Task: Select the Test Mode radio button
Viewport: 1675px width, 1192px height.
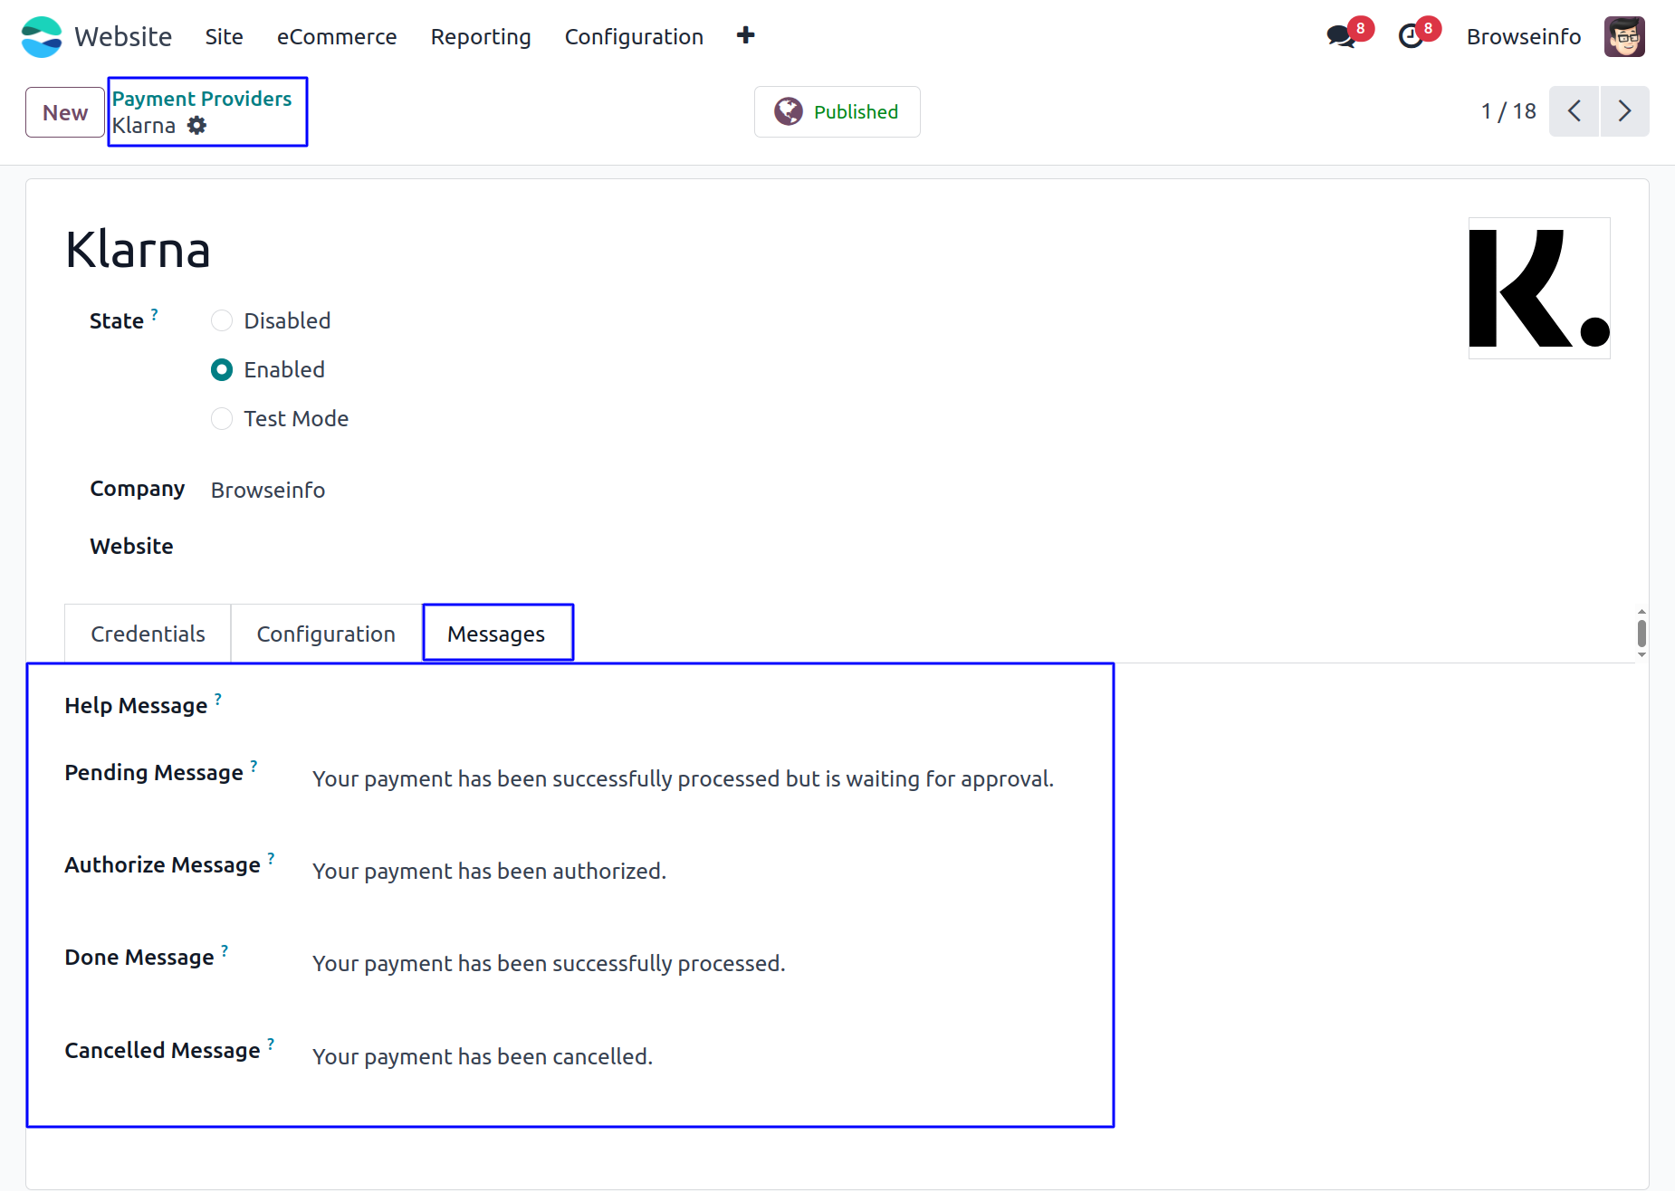Action: (x=222, y=418)
